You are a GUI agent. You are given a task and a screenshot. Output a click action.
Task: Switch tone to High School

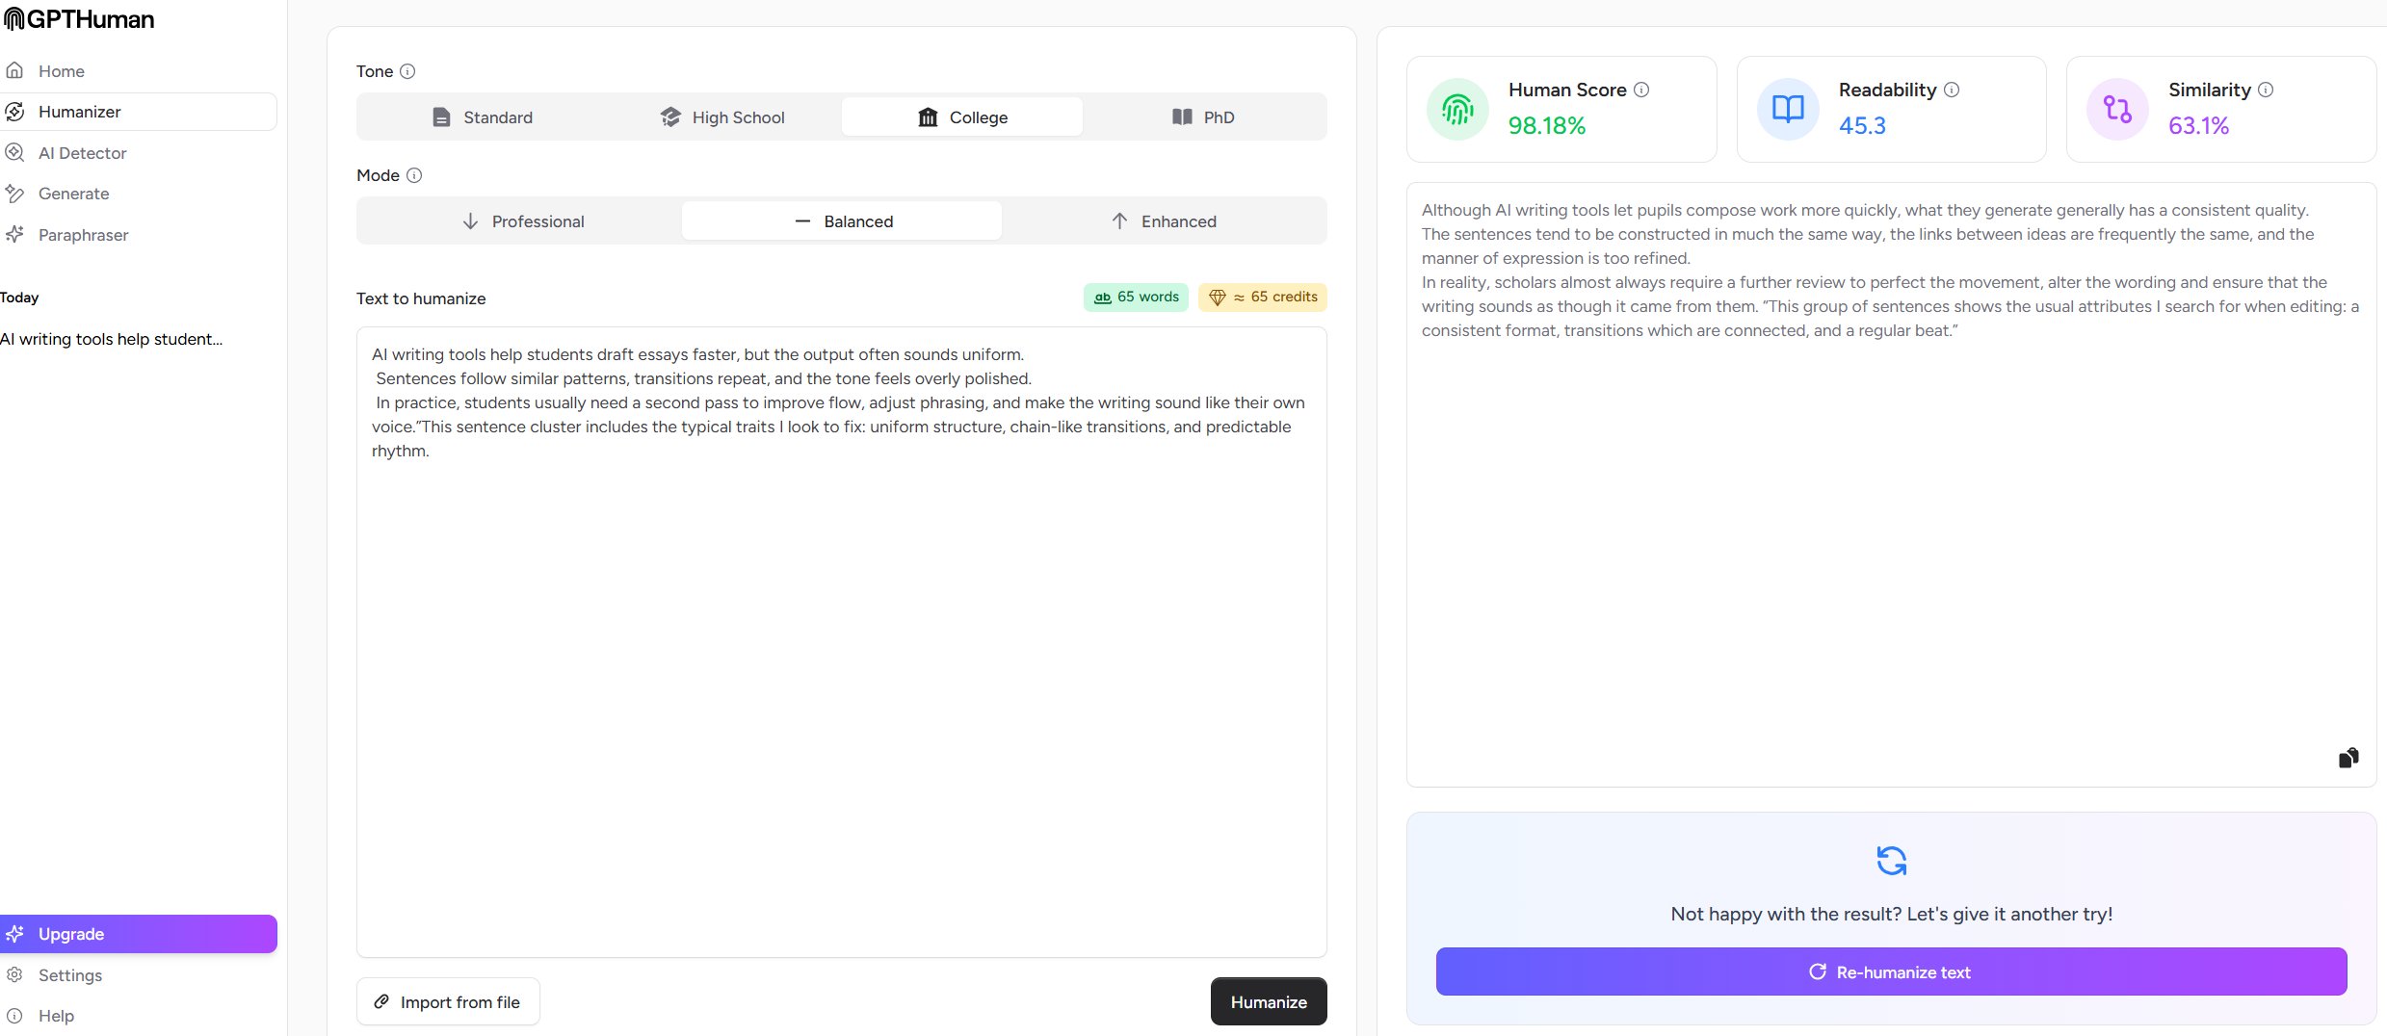(x=722, y=117)
